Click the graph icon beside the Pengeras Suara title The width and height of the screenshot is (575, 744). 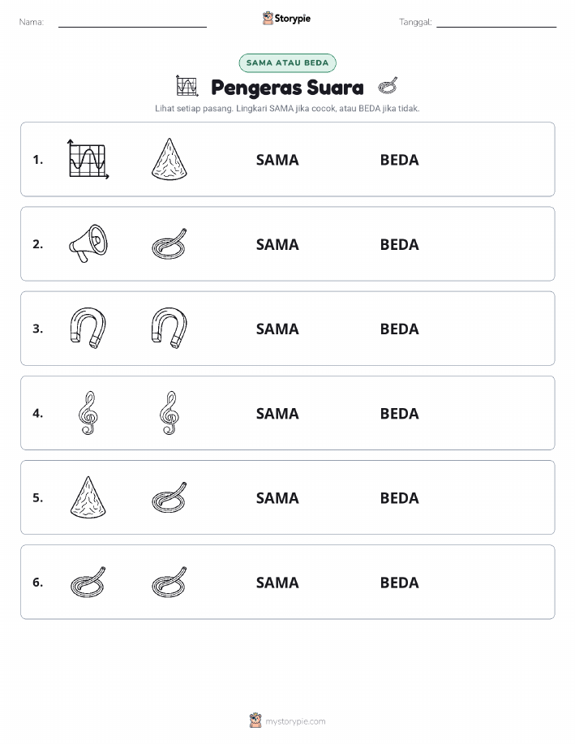[187, 86]
